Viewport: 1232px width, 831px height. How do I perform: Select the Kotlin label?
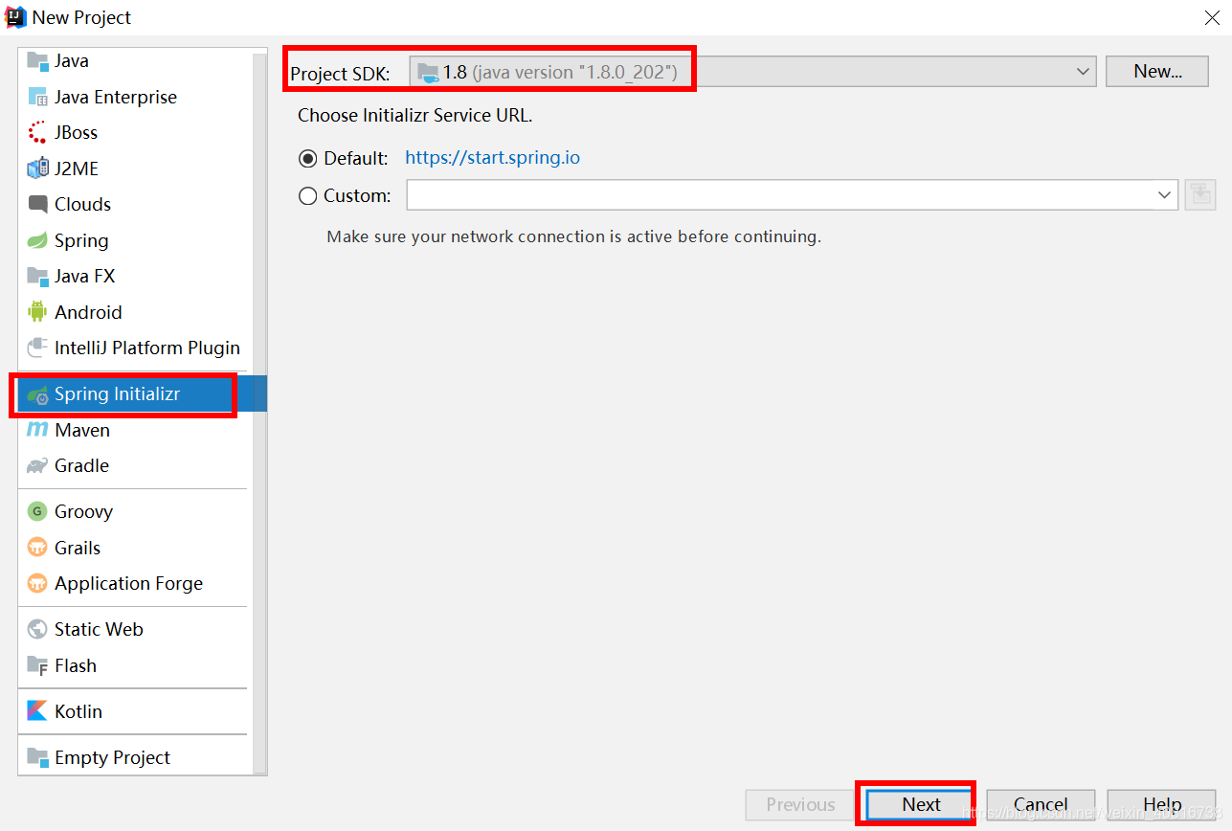tap(78, 711)
